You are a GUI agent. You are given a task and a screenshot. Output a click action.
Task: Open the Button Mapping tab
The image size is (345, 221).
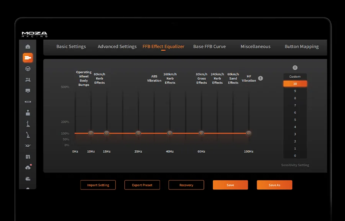coord(301,46)
